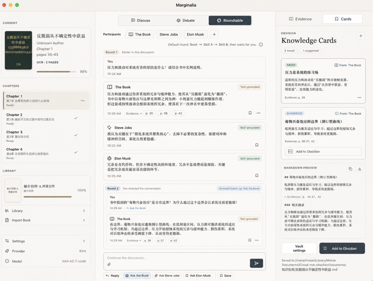Viewport: 373px width, 281px height.
Task: Expand the Import Book row chevron
Action: click(84, 220)
